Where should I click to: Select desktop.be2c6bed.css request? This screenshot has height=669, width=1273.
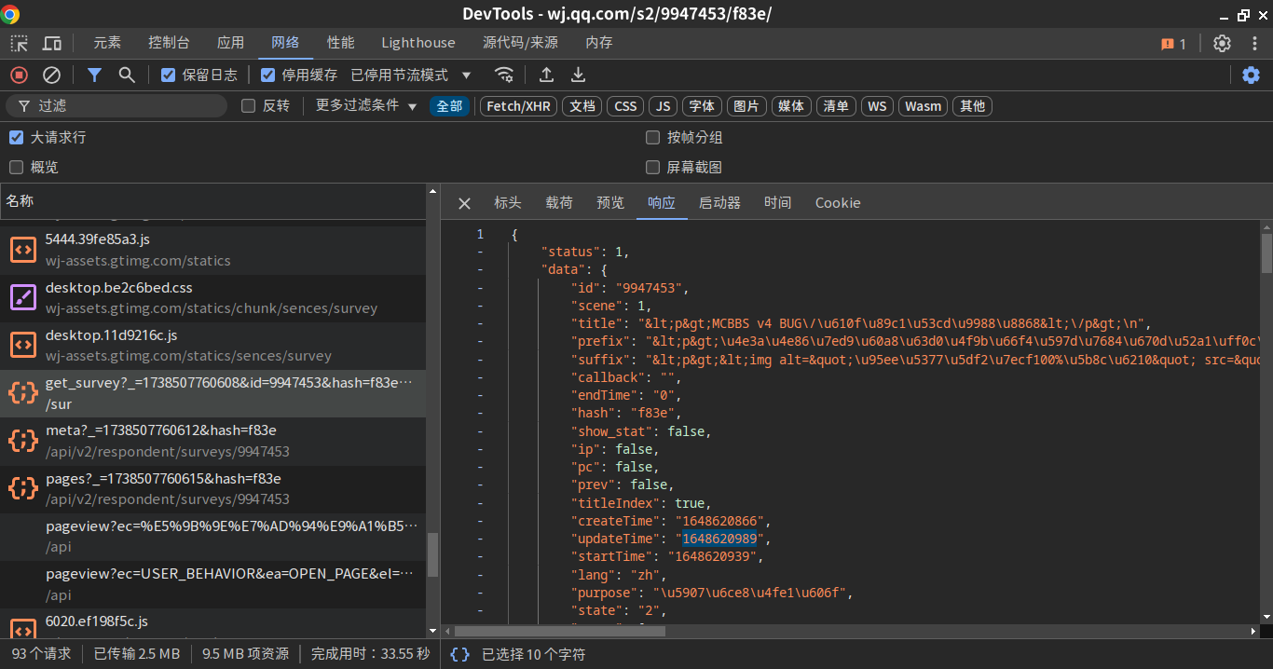tap(212, 297)
